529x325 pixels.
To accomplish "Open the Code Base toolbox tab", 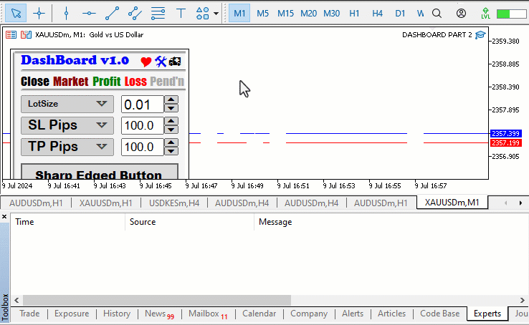I will click(x=439, y=314).
